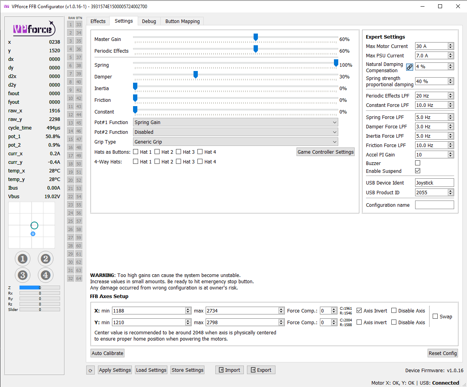Uncheck Axis Invert for the X axis

click(359, 311)
